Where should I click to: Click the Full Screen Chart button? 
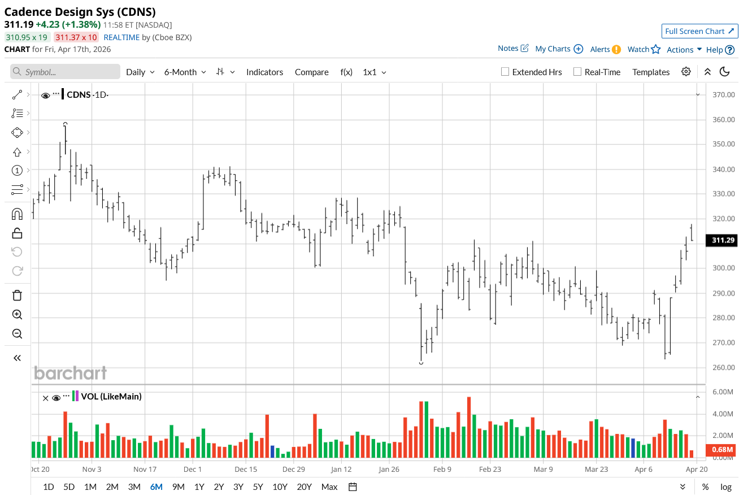(699, 31)
